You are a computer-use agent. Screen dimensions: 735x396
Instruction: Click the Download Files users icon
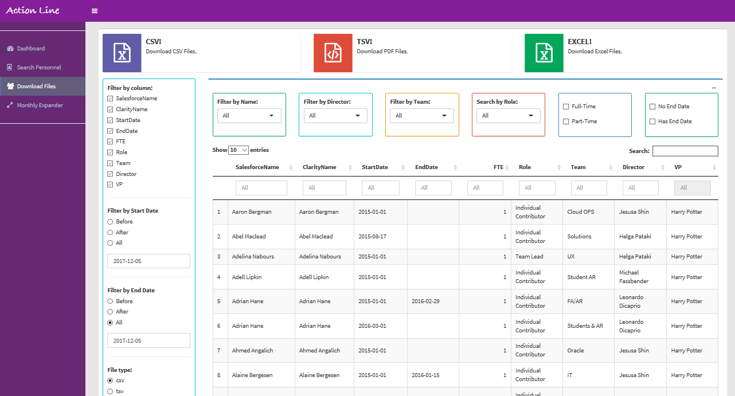(x=10, y=86)
